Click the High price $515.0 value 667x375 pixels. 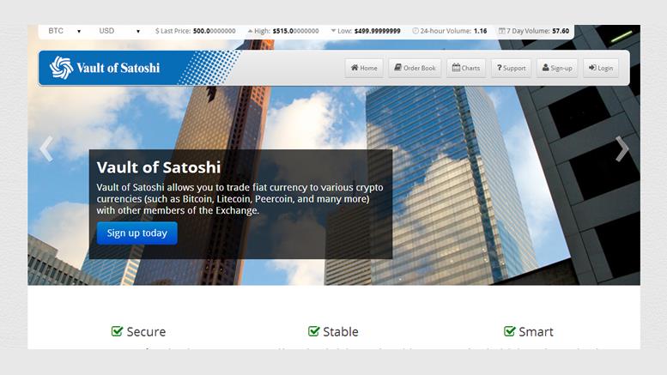(295, 31)
